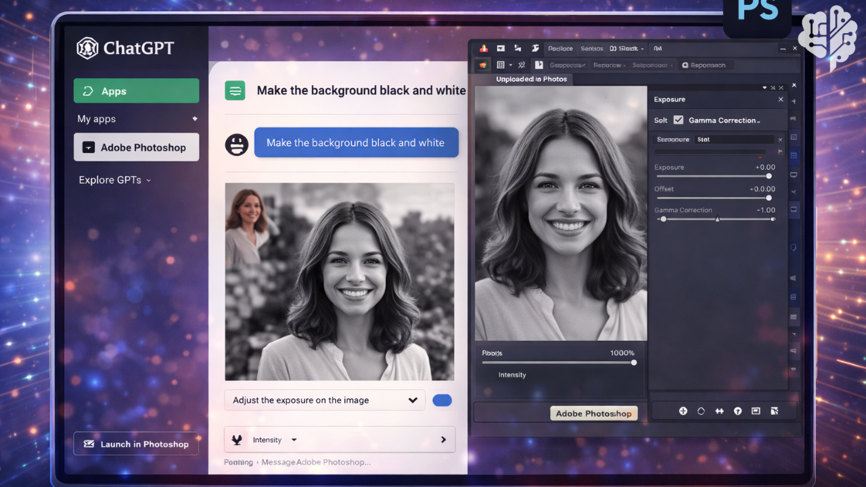Expand the Explore GPTs section

[114, 180]
